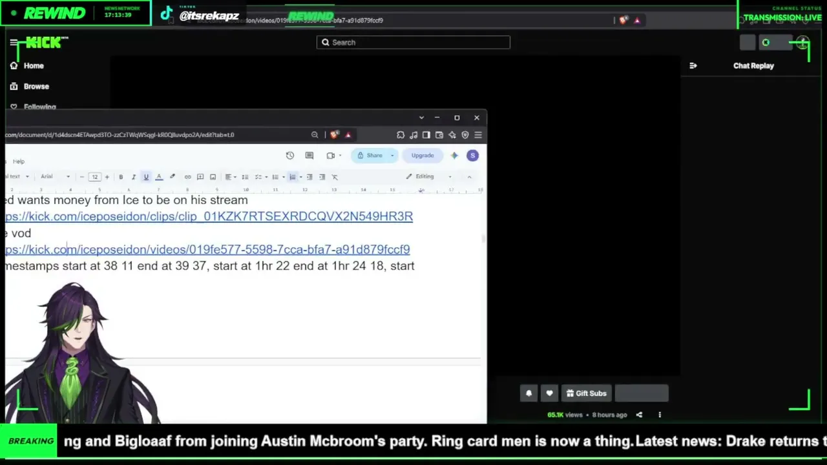Image resolution: width=827 pixels, height=465 pixels.
Task: Edit the font size field showing 12
Action: [94, 177]
